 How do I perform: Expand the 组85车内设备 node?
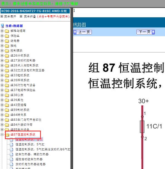coord(2,129)
